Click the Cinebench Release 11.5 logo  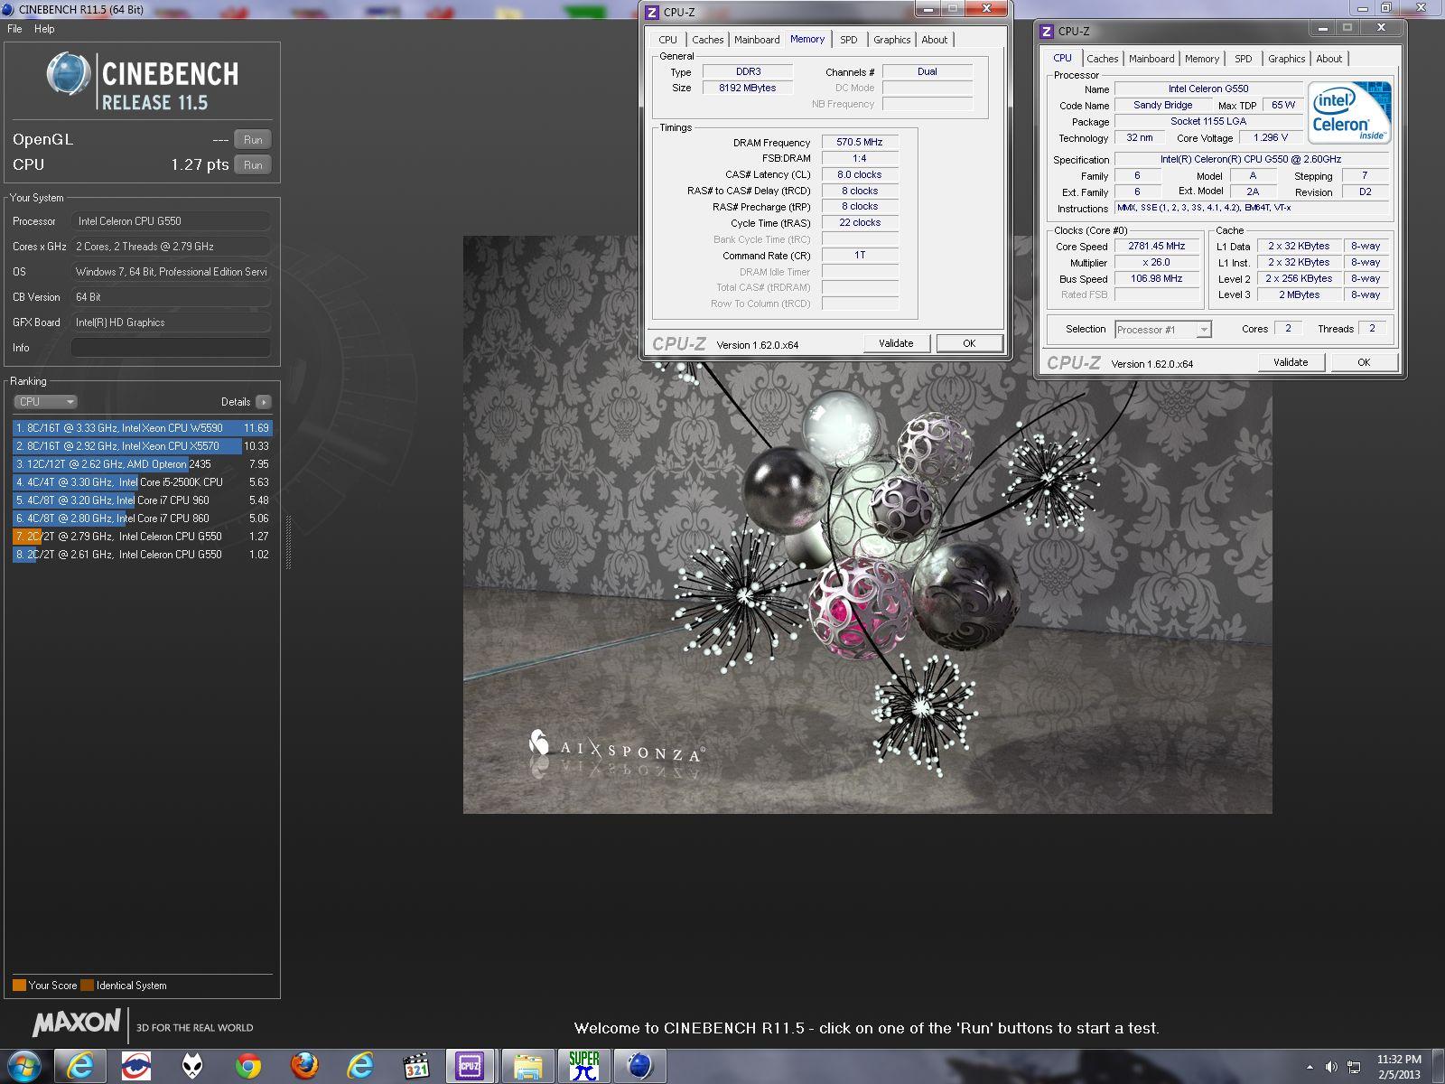point(143,81)
